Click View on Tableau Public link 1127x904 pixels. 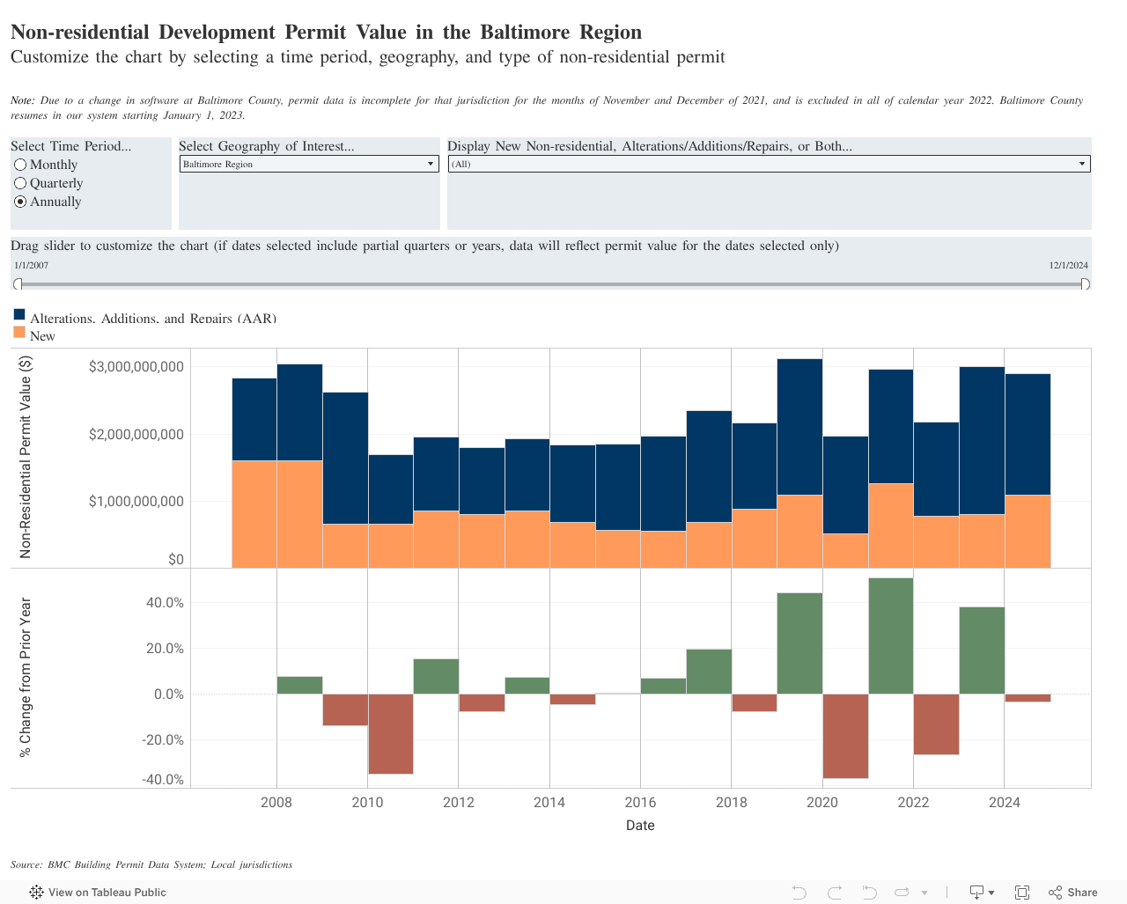coord(107,893)
